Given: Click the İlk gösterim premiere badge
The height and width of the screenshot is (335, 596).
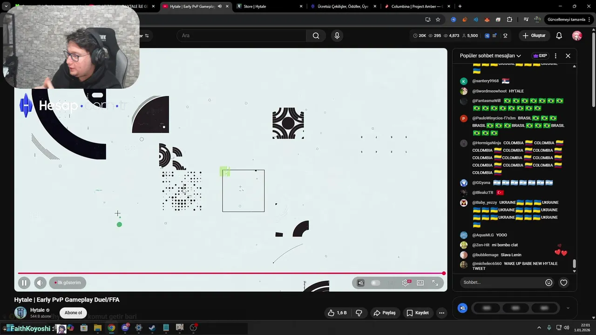Looking at the screenshot, I should 68,282.
